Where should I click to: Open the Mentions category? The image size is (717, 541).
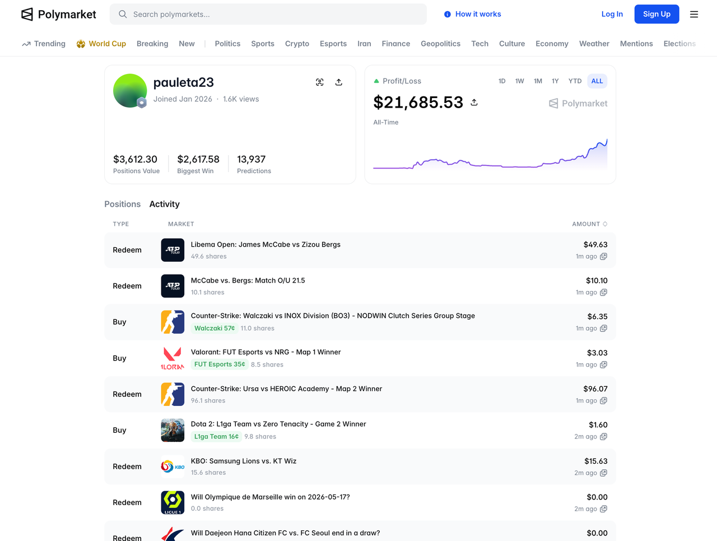636,44
